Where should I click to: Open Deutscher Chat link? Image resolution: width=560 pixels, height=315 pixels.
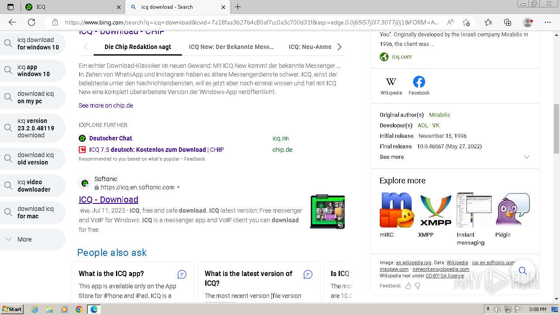click(111, 138)
